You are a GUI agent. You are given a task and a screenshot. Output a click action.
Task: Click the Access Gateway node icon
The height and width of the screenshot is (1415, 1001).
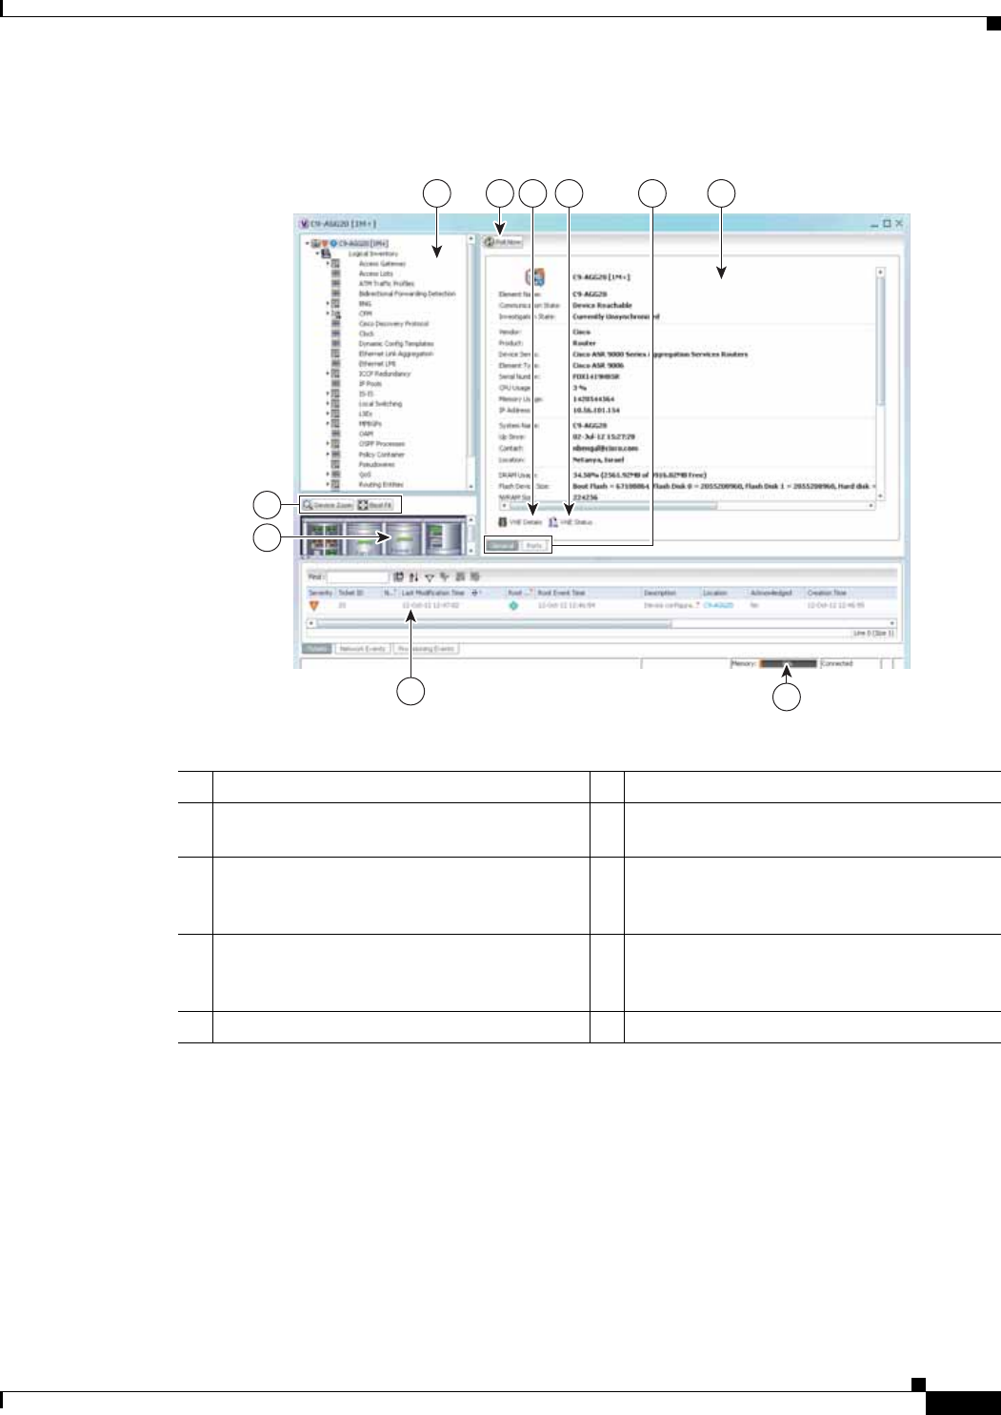click(335, 264)
